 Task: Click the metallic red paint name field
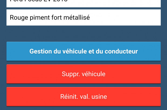83,18
